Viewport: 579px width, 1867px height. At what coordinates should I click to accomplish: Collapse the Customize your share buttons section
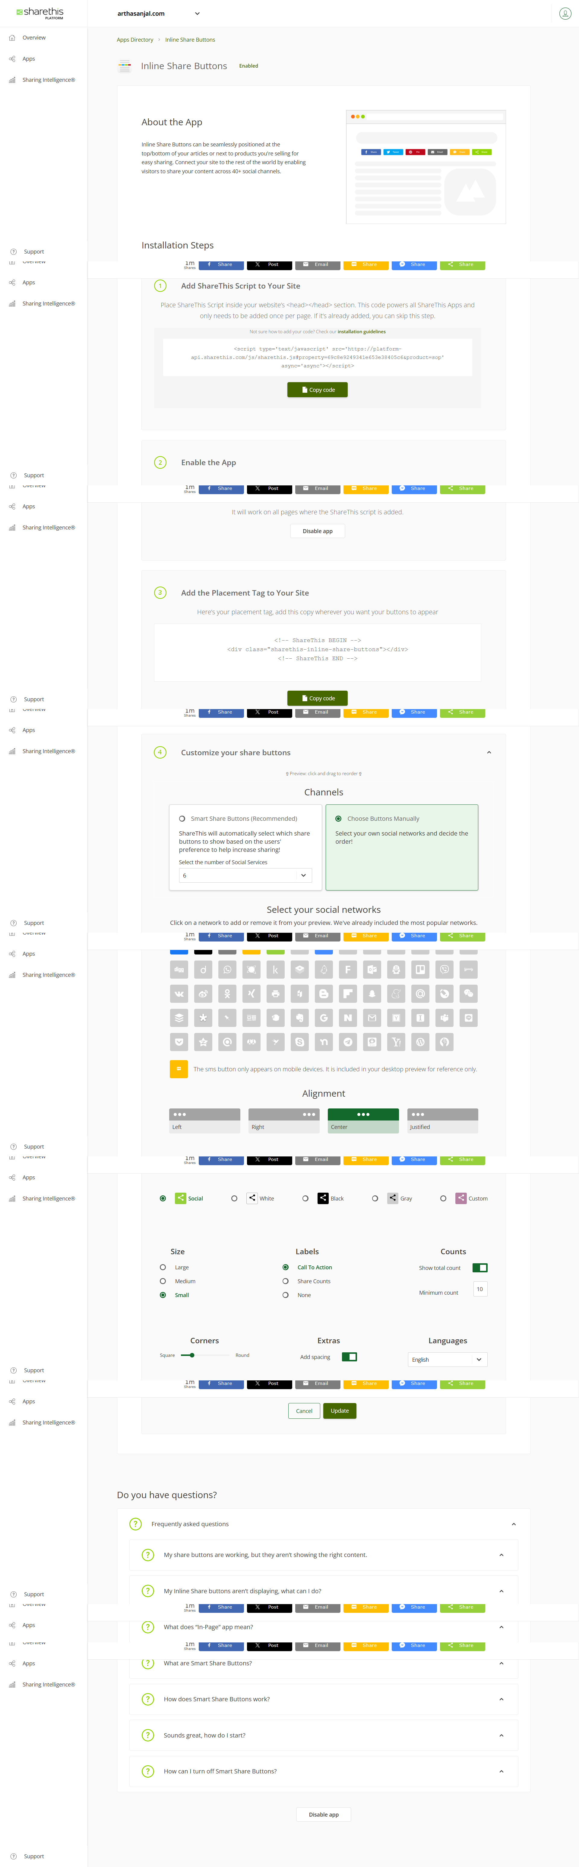coord(489,752)
